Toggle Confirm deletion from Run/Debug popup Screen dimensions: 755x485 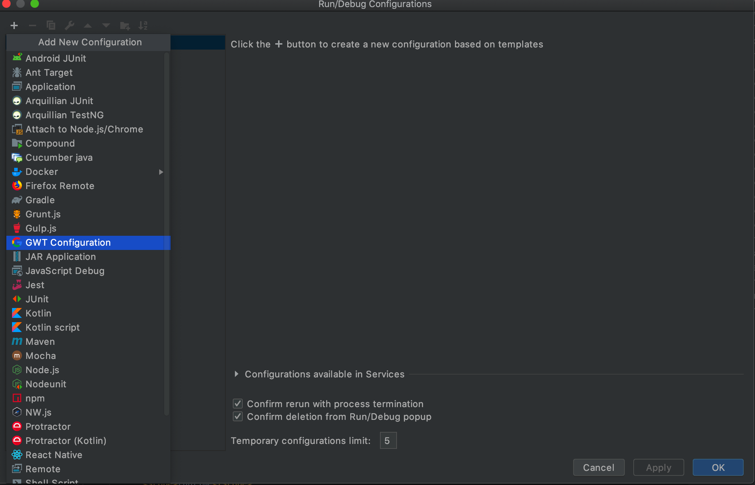[x=238, y=417]
